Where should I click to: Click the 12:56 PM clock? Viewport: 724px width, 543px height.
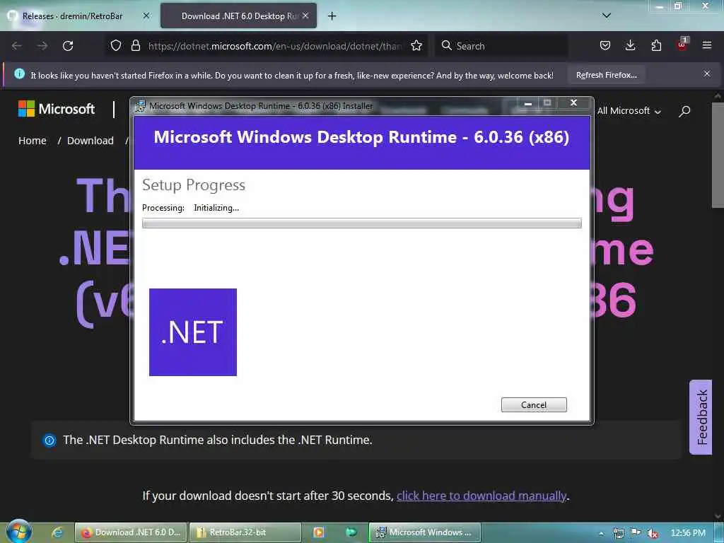tap(688, 533)
